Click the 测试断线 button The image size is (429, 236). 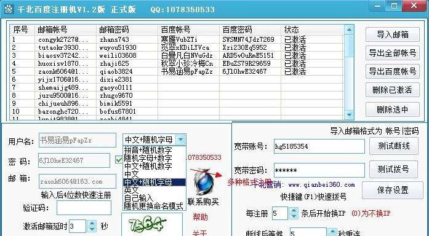pos(394,146)
